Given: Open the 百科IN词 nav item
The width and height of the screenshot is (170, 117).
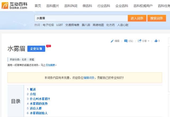Looking at the screenshot, I should point(71,6).
